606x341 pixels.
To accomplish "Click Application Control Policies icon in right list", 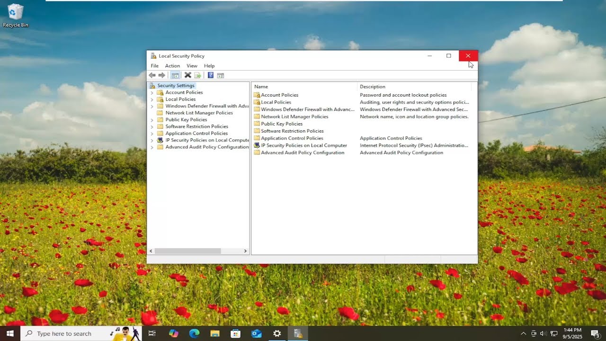I will pos(257,138).
